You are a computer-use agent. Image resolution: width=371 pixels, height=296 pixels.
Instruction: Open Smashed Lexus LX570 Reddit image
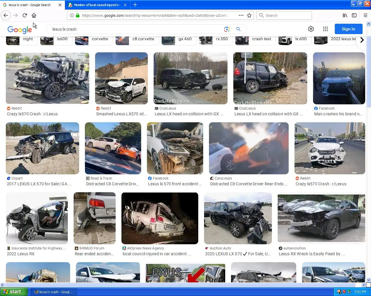[x=121, y=78]
